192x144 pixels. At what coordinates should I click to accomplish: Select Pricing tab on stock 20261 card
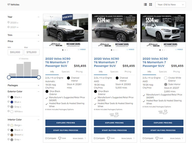[x=79, y=72]
